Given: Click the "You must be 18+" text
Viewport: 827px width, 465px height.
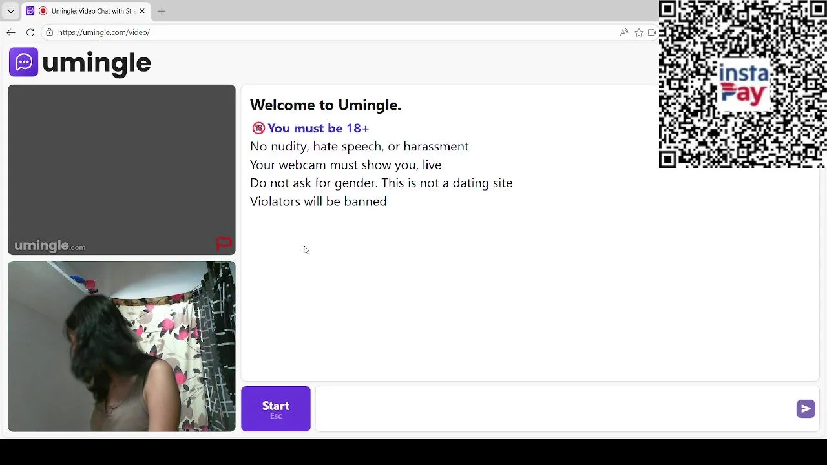Looking at the screenshot, I should [318, 128].
